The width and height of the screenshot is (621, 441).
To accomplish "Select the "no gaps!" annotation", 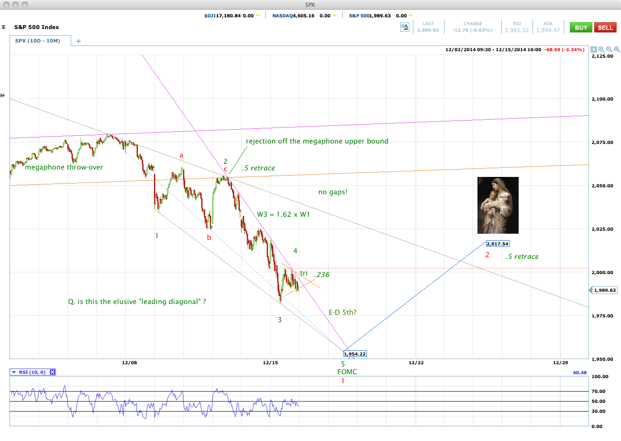I will click(x=333, y=192).
